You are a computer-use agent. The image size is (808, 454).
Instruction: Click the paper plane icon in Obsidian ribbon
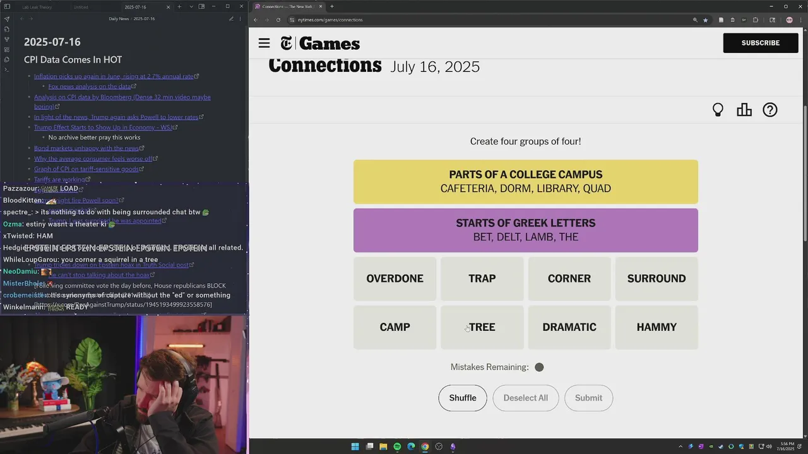[7, 19]
